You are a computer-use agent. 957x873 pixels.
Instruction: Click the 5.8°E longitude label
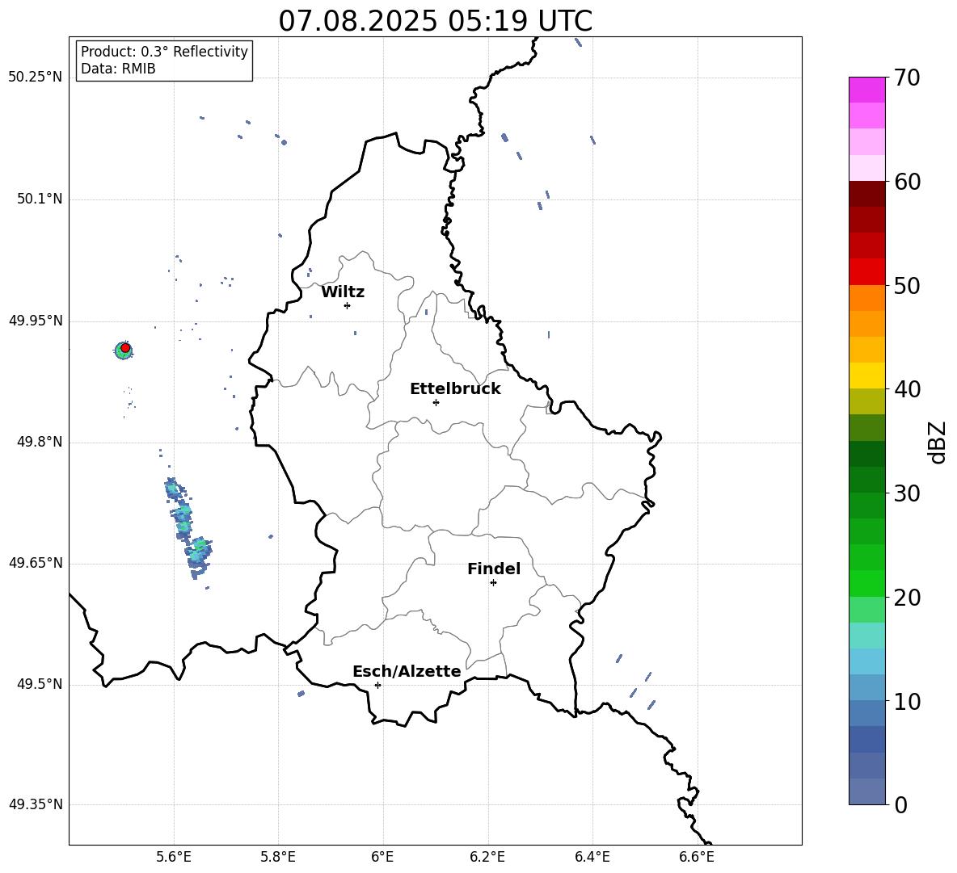(x=278, y=857)
